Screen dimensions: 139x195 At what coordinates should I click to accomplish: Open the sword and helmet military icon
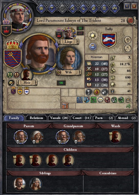pos(73,8)
